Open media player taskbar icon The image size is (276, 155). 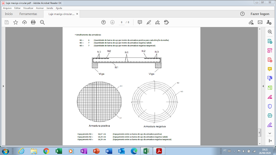point(71,151)
